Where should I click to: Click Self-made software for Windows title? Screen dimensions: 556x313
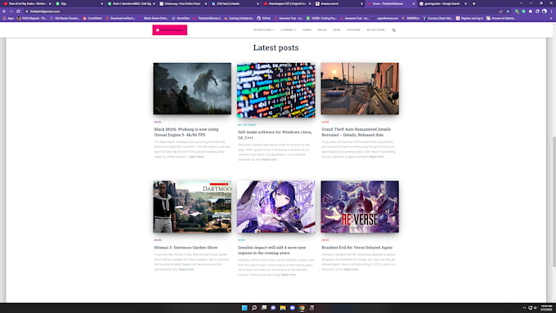pyautogui.click(x=275, y=135)
